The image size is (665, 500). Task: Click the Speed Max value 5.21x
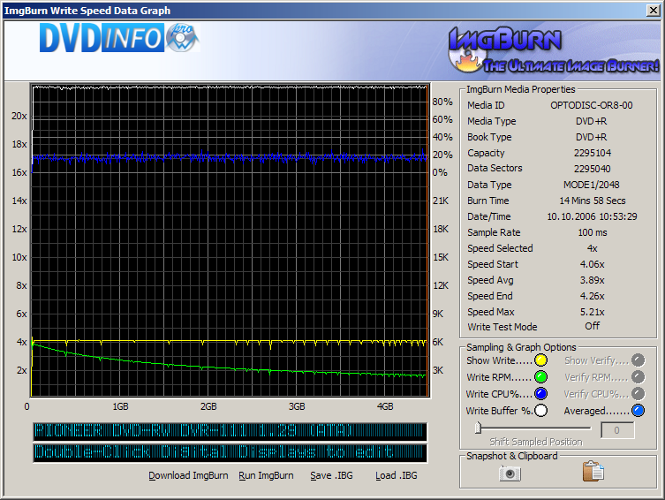593,312
